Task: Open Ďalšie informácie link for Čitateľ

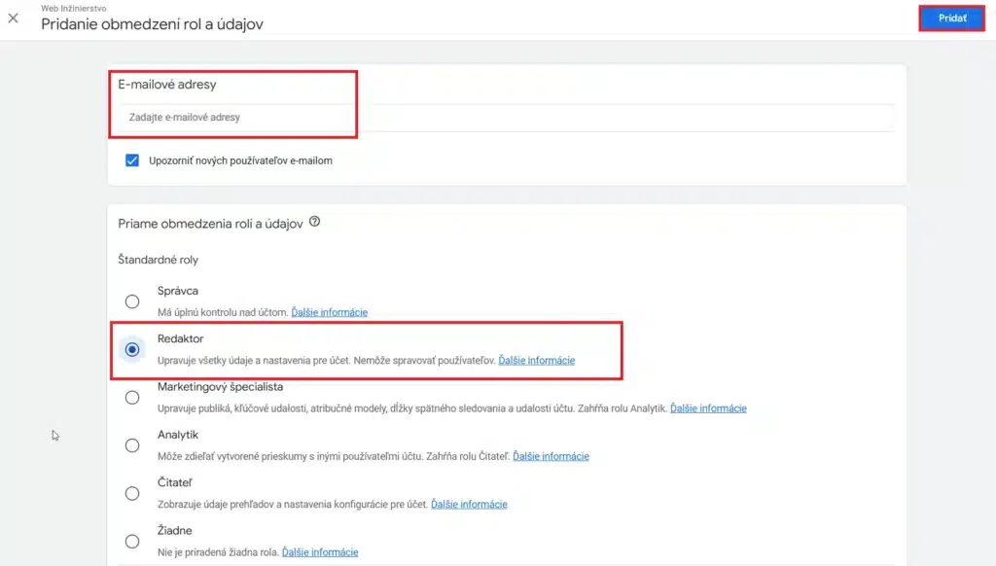Action: point(471,504)
